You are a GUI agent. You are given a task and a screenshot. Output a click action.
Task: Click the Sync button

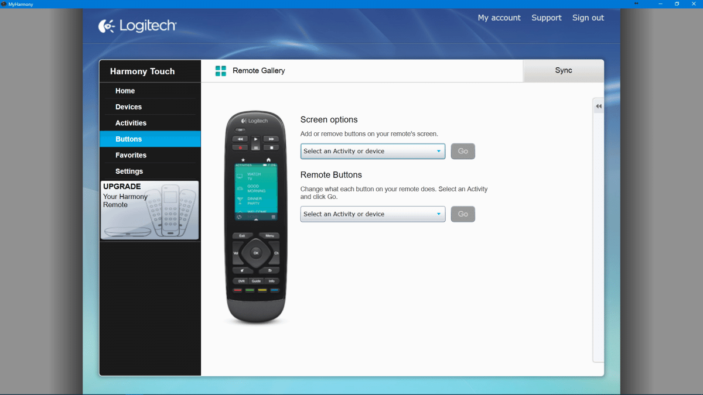click(563, 71)
